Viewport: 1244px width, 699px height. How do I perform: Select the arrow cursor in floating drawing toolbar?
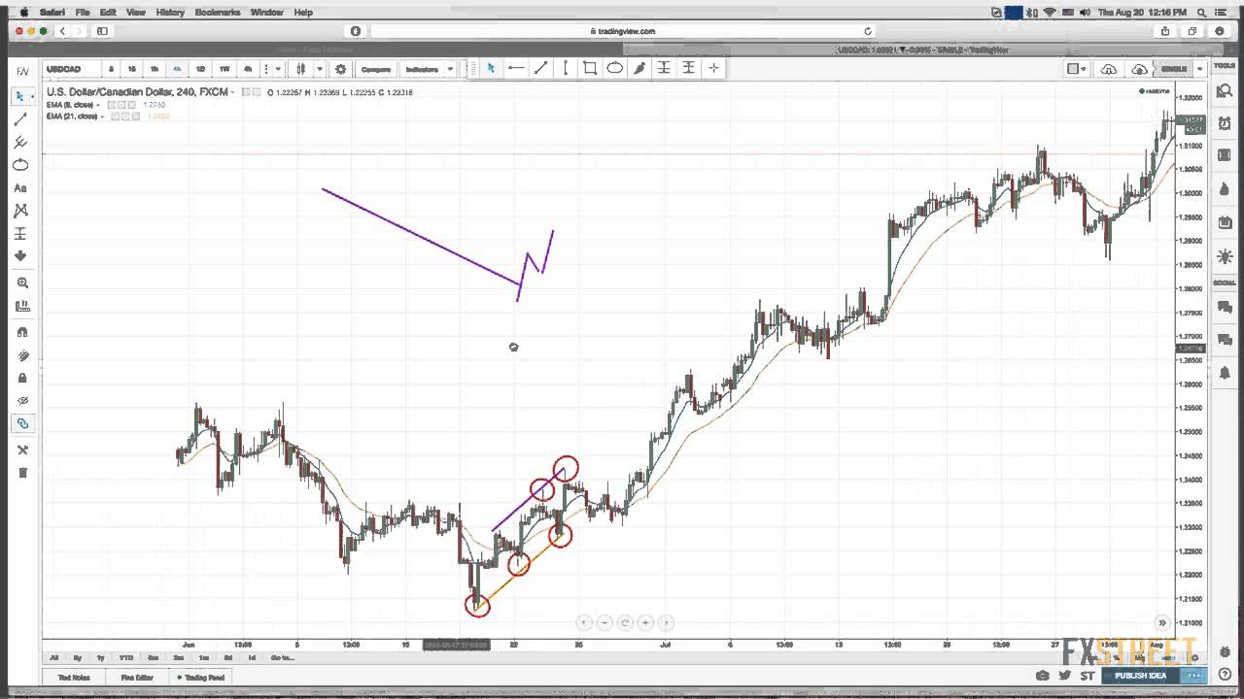pyautogui.click(x=491, y=68)
